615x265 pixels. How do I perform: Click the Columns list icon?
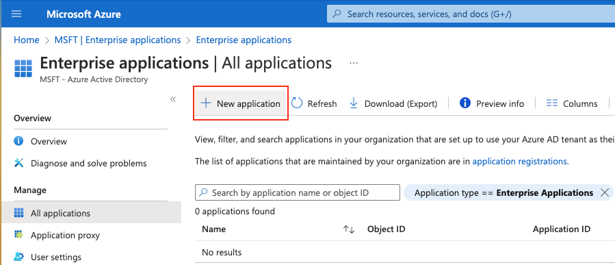click(552, 103)
